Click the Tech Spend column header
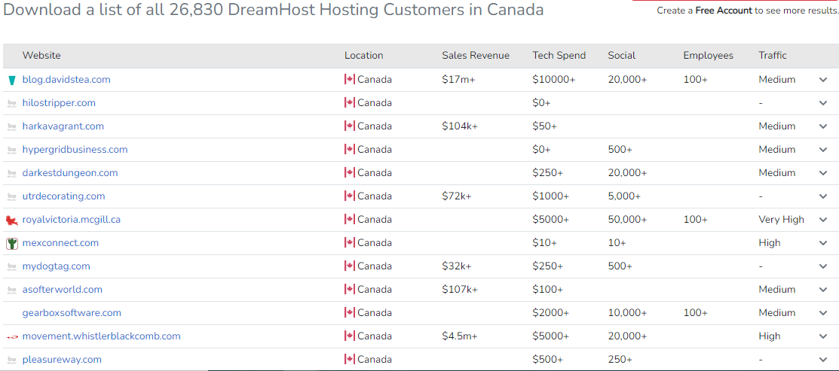 (x=559, y=56)
